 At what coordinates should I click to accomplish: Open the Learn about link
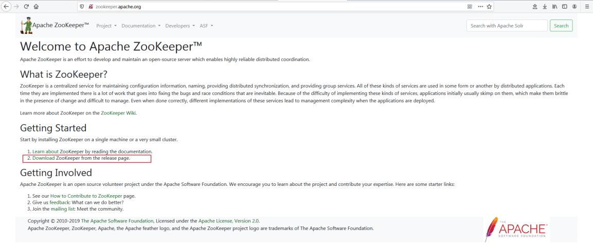pos(45,152)
